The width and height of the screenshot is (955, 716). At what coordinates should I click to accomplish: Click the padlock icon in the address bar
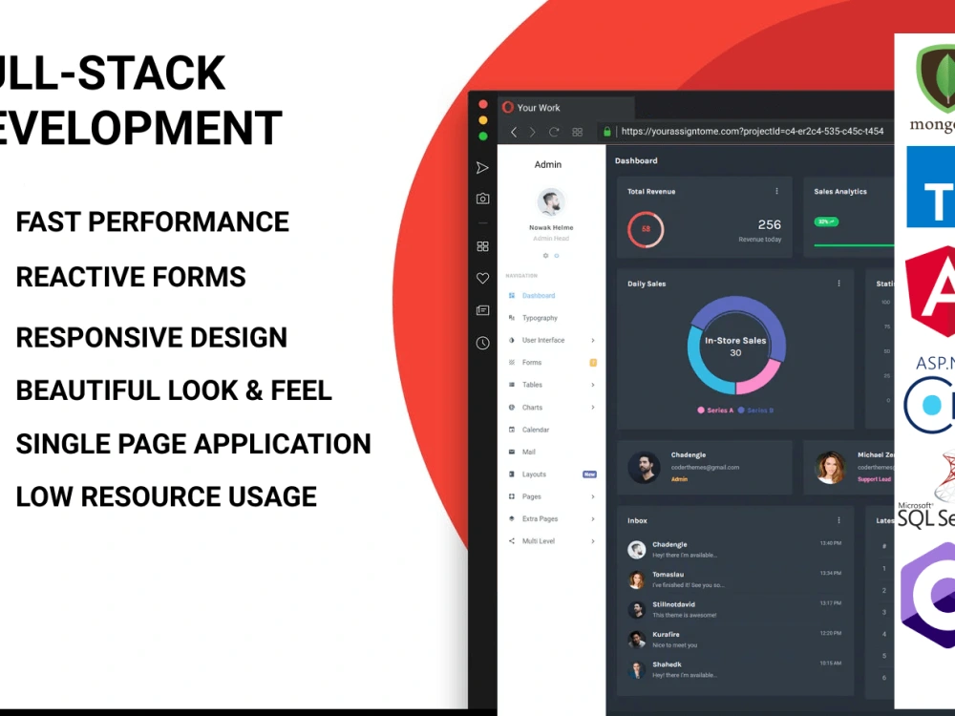tap(606, 132)
